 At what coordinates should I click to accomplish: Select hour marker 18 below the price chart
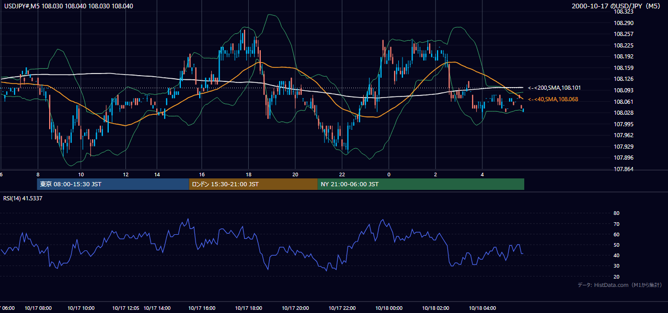tap(249, 174)
